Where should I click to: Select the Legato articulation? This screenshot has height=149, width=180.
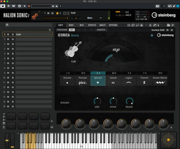[x=129, y=81]
